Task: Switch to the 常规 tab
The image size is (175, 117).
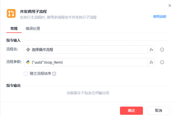Action: [14, 28]
